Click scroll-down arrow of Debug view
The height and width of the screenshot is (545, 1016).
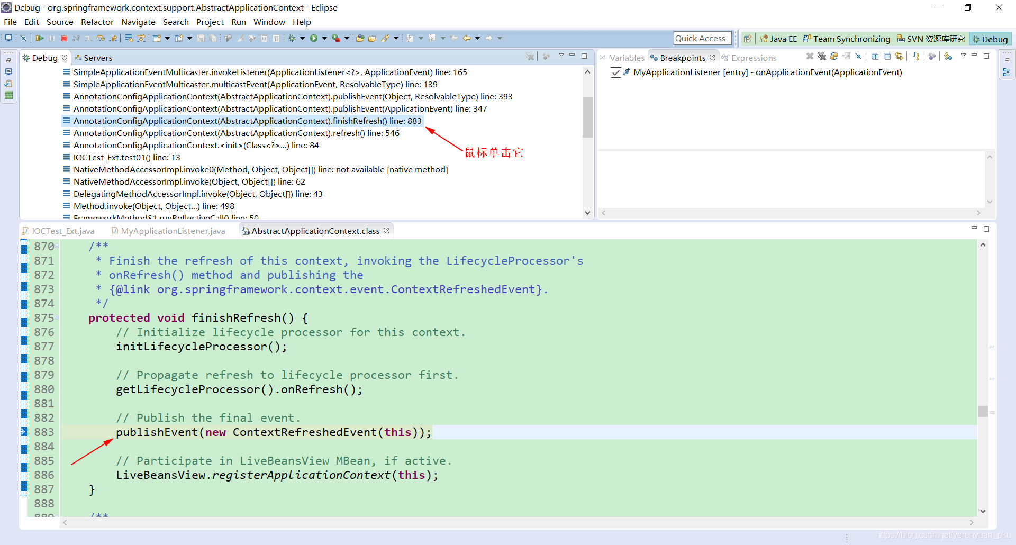[x=587, y=213]
